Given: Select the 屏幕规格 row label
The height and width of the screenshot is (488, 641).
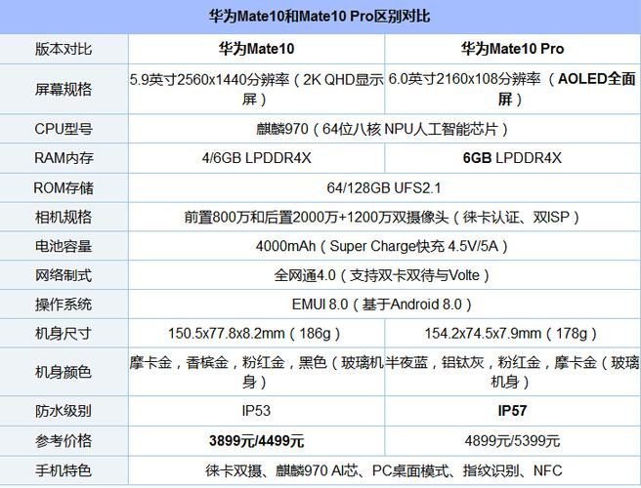Looking at the screenshot, I should (64, 89).
